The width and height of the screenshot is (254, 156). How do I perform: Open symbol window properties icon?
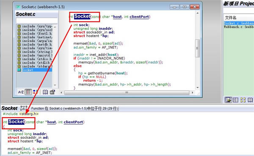click(x=52, y=92)
